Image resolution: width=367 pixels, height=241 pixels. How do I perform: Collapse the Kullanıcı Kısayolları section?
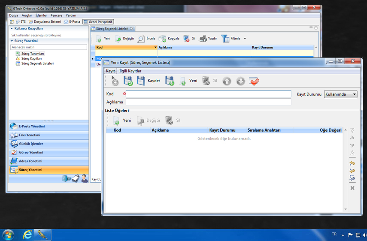[12, 29]
